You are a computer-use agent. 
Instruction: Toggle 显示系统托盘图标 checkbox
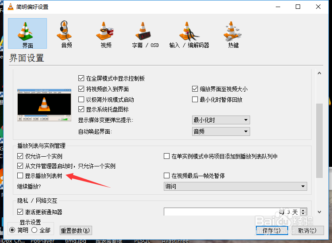point(81,109)
